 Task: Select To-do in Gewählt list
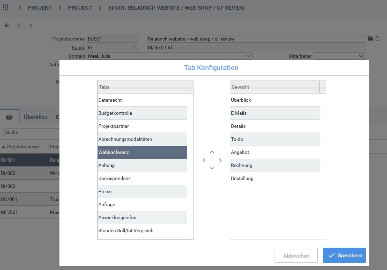(x=275, y=139)
